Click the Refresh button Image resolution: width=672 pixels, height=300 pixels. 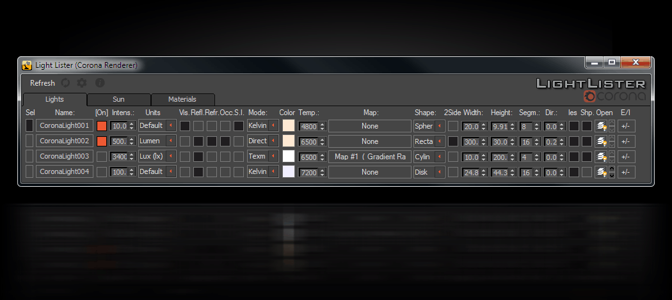click(42, 83)
